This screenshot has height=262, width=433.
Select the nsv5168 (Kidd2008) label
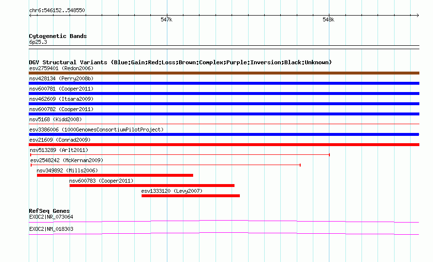pos(55,119)
